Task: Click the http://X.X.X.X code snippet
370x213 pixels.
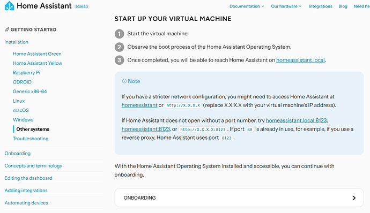Action: 183,105
